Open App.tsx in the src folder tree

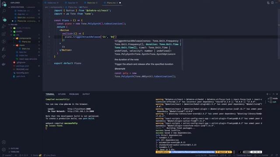[x=22, y=52]
